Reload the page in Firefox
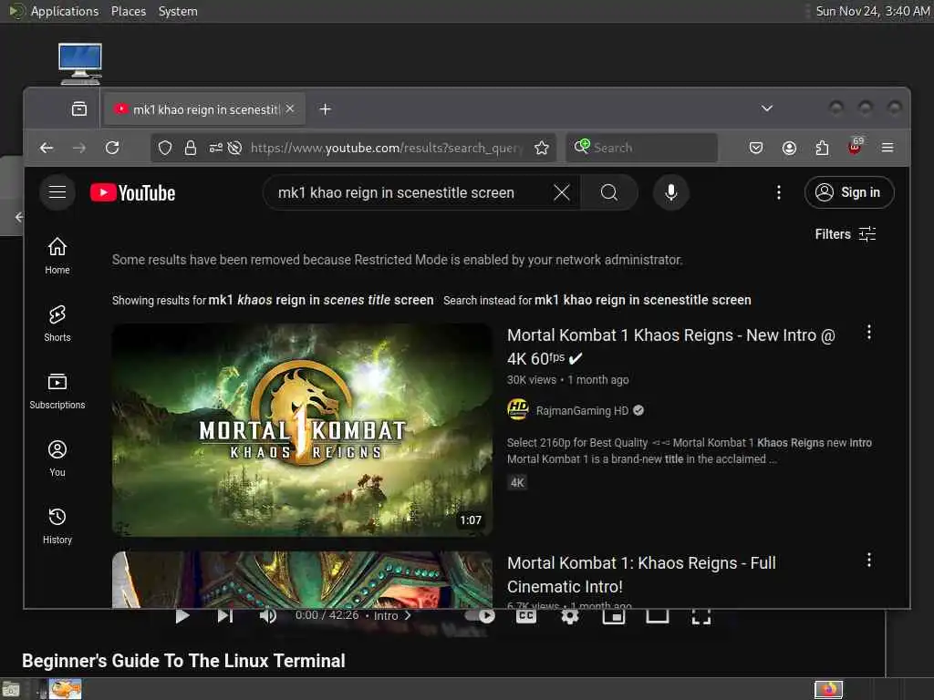Screen dimensions: 934x700 [112, 148]
